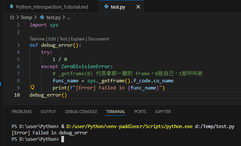Click line number 10 in the gutter
241x146 pixels.
17,95
